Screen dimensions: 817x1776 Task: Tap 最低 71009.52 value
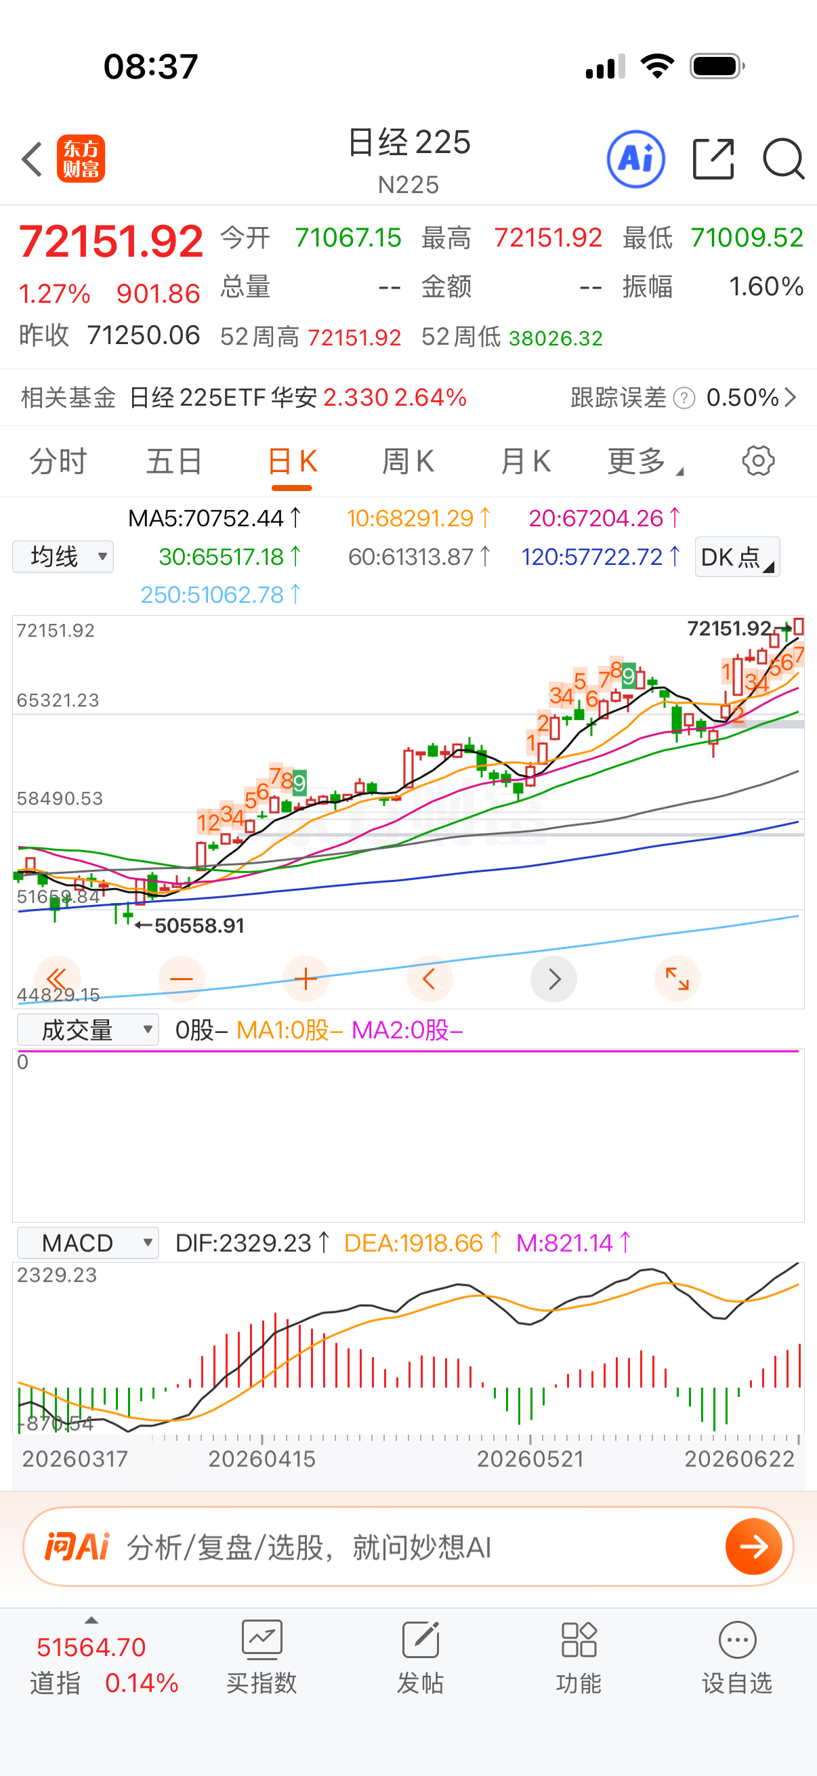(713, 238)
